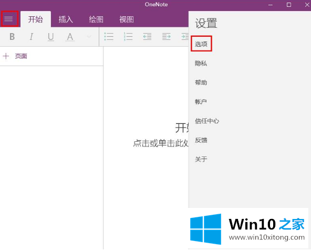Image resolution: width=311 pixels, height=251 pixels.
Task: Open 关于 in settings pane
Action: [x=201, y=159]
